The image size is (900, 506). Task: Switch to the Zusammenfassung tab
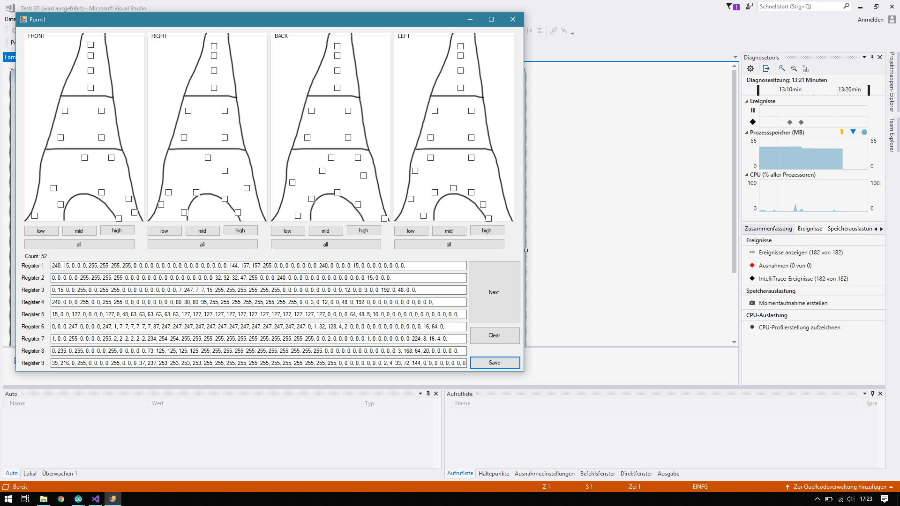pos(768,229)
